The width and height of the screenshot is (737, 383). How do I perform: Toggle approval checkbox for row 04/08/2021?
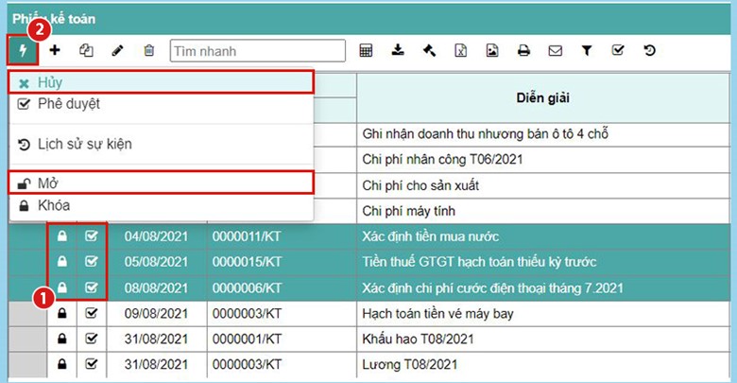92,235
